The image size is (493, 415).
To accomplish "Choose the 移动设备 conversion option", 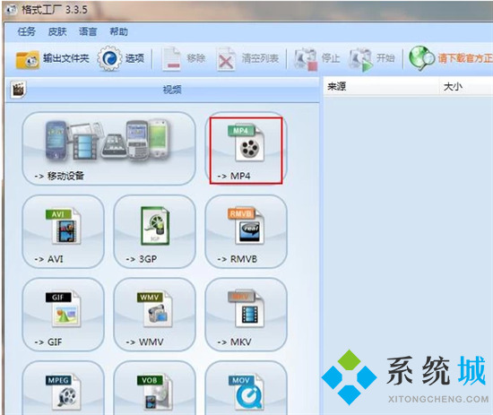I will coord(108,149).
